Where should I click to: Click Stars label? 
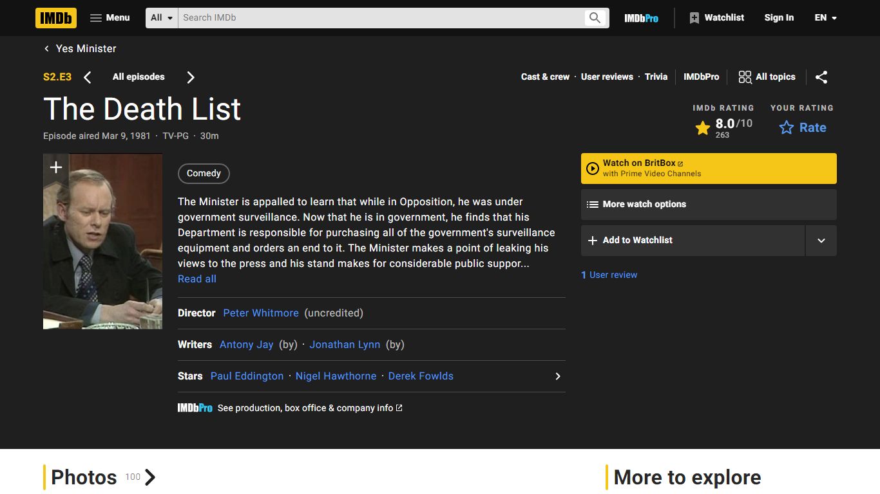[190, 376]
